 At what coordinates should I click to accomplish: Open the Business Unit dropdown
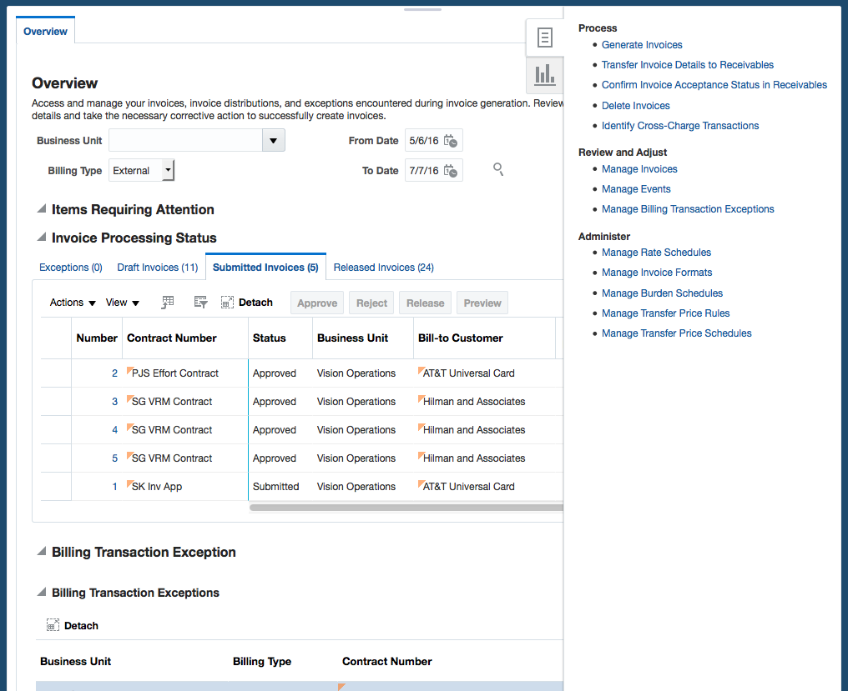click(273, 141)
